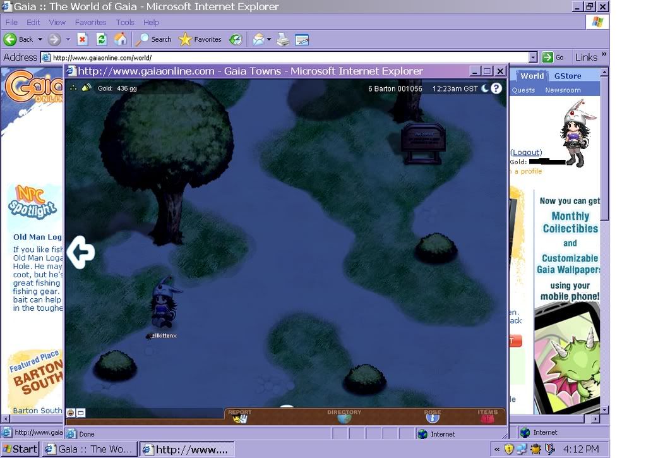This screenshot has width=646, height=458.
Task: Open the help question mark icon
Action: [496, 88]
